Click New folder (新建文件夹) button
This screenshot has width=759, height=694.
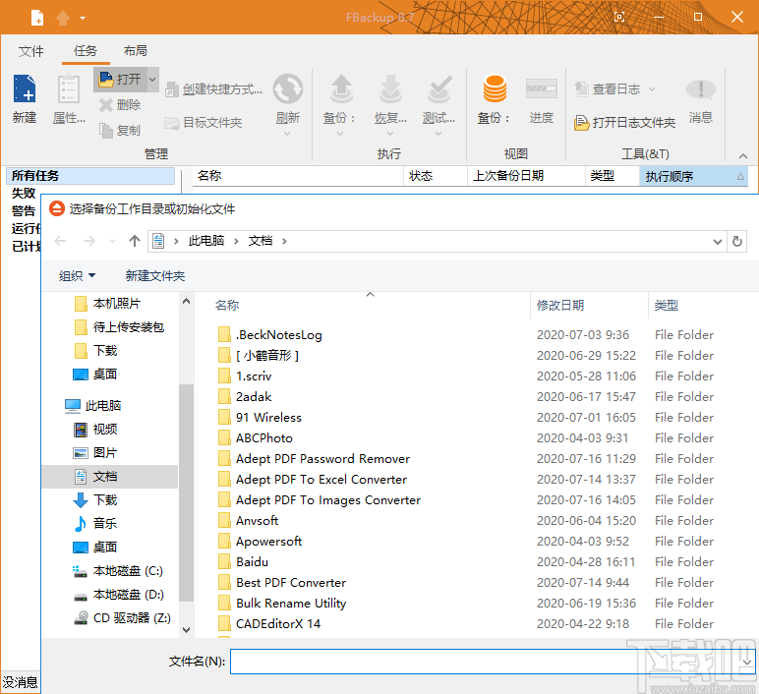[155, 276]
